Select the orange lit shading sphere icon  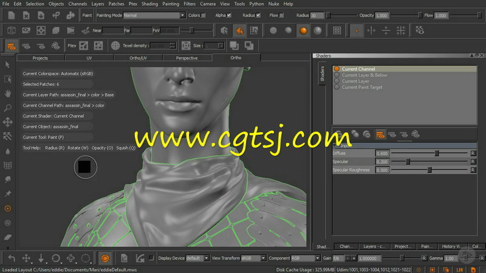pos(303,30)
